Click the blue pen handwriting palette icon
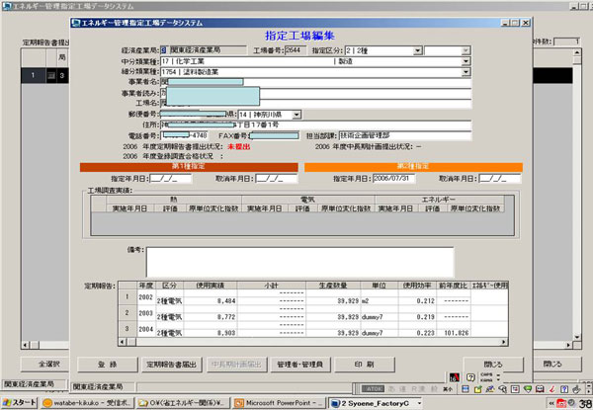The image size is (593, 410). [x=490, y=389]
